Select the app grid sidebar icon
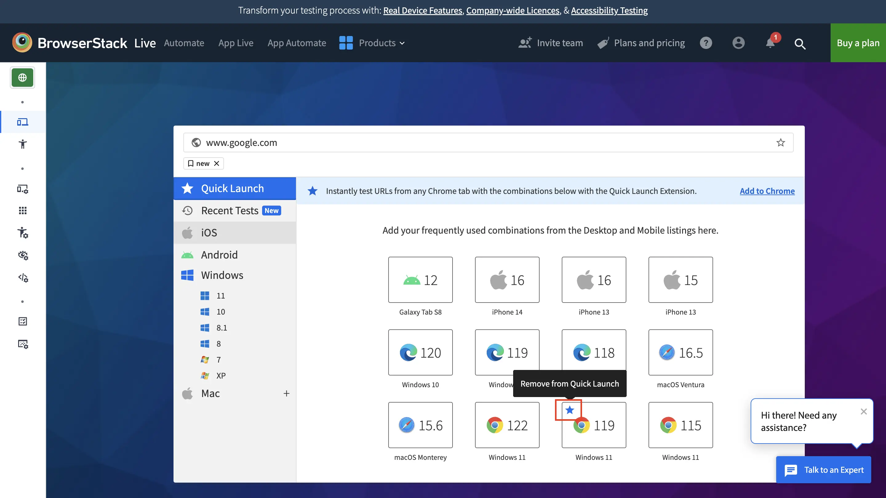The image size is (886, 498). coord(23,210)
